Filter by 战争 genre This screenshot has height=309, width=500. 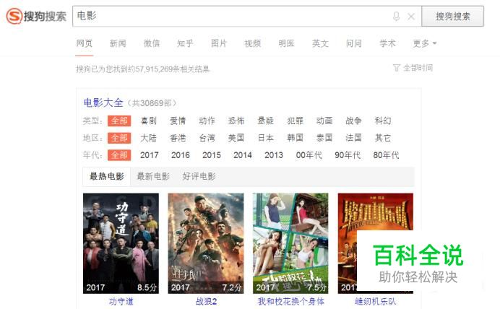(353, 121)
